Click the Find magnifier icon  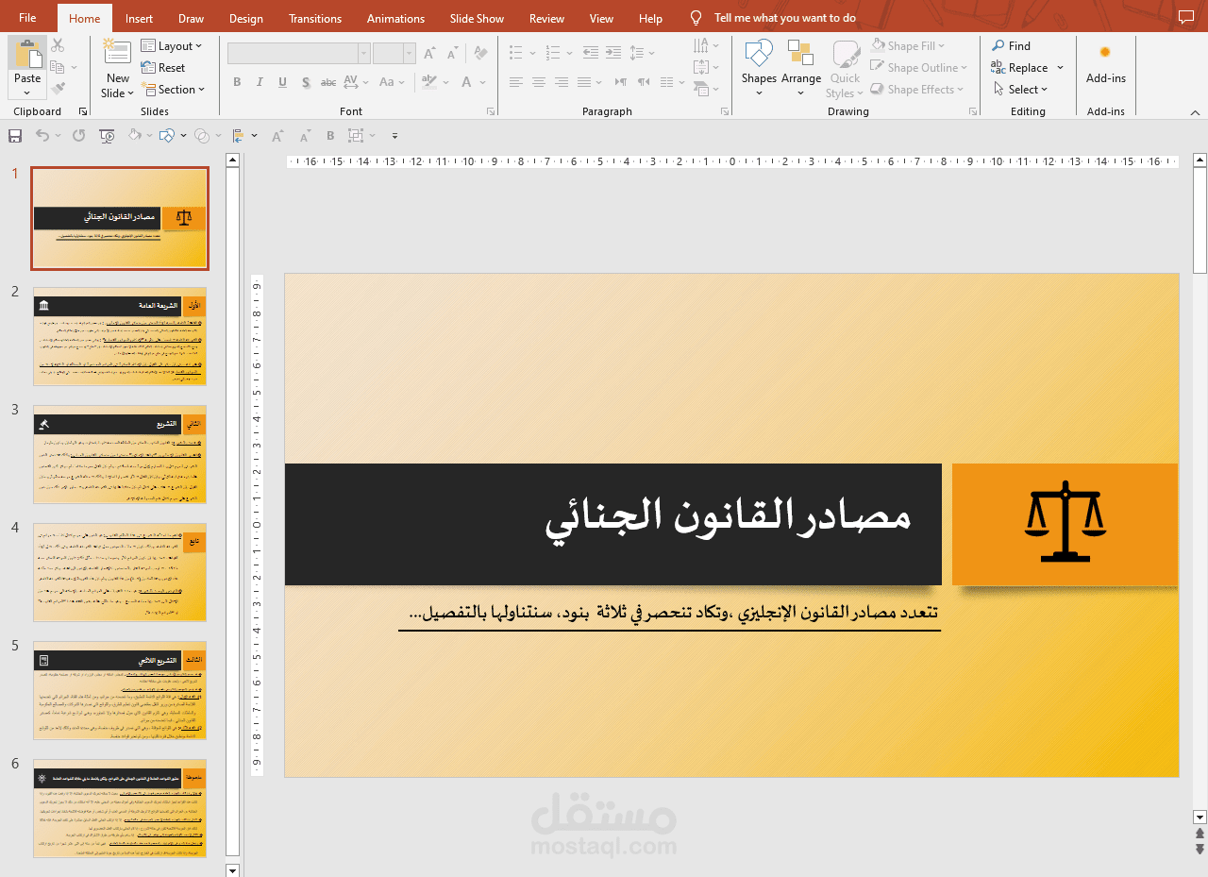(x=998, y=45)
